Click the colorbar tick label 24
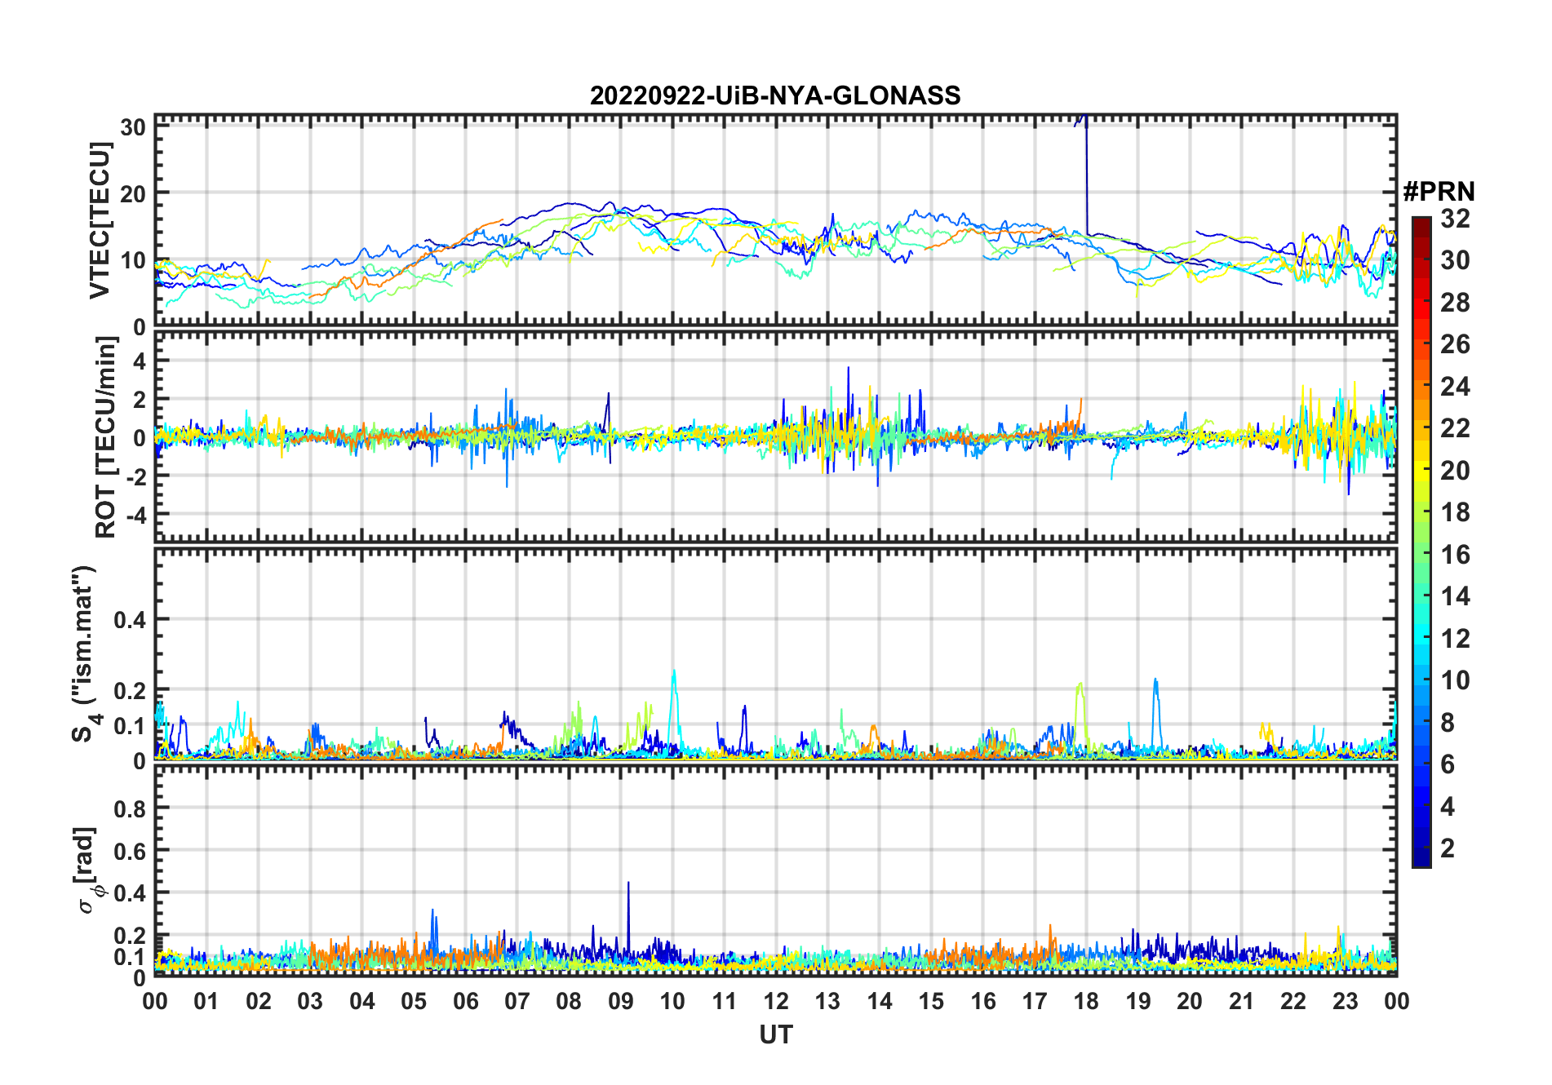The width and height of the screenshot is (1552, 1085). (1454, 387)
